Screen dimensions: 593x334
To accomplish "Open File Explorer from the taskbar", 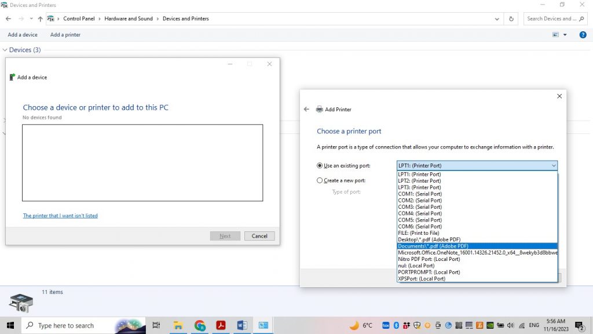I will pos(178,325).
